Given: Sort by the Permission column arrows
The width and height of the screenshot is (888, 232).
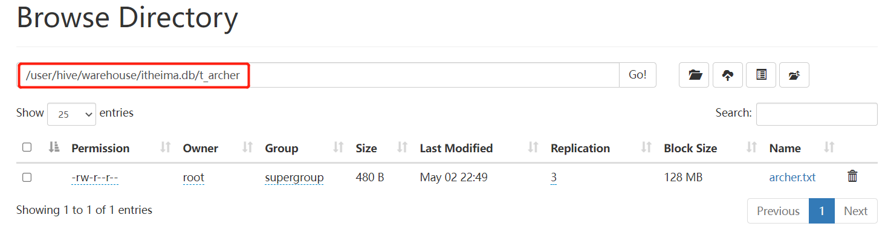Looking at the screenshot, I should (166, 147).
